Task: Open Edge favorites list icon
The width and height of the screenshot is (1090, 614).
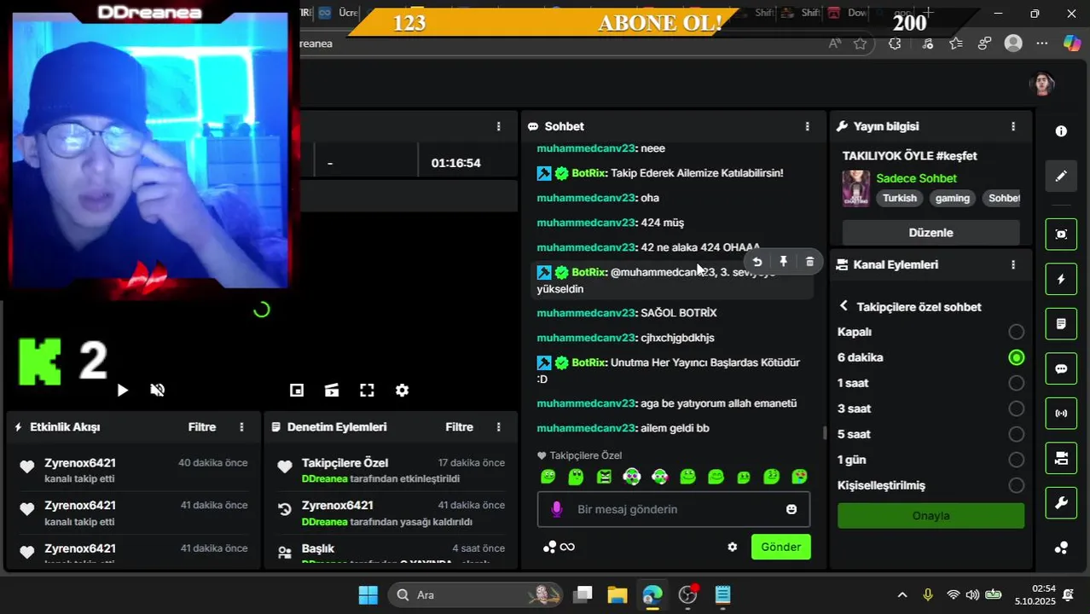Action: tap(955, 43)
